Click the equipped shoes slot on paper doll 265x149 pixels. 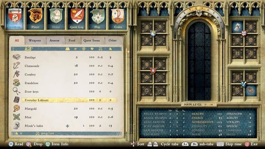tap(251, 91)
